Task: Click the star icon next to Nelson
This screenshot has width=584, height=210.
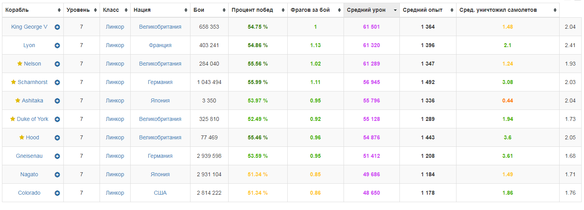Action: coord(20,64)
